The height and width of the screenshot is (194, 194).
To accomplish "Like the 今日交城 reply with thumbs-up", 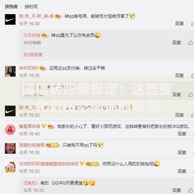I will (191, 43).
